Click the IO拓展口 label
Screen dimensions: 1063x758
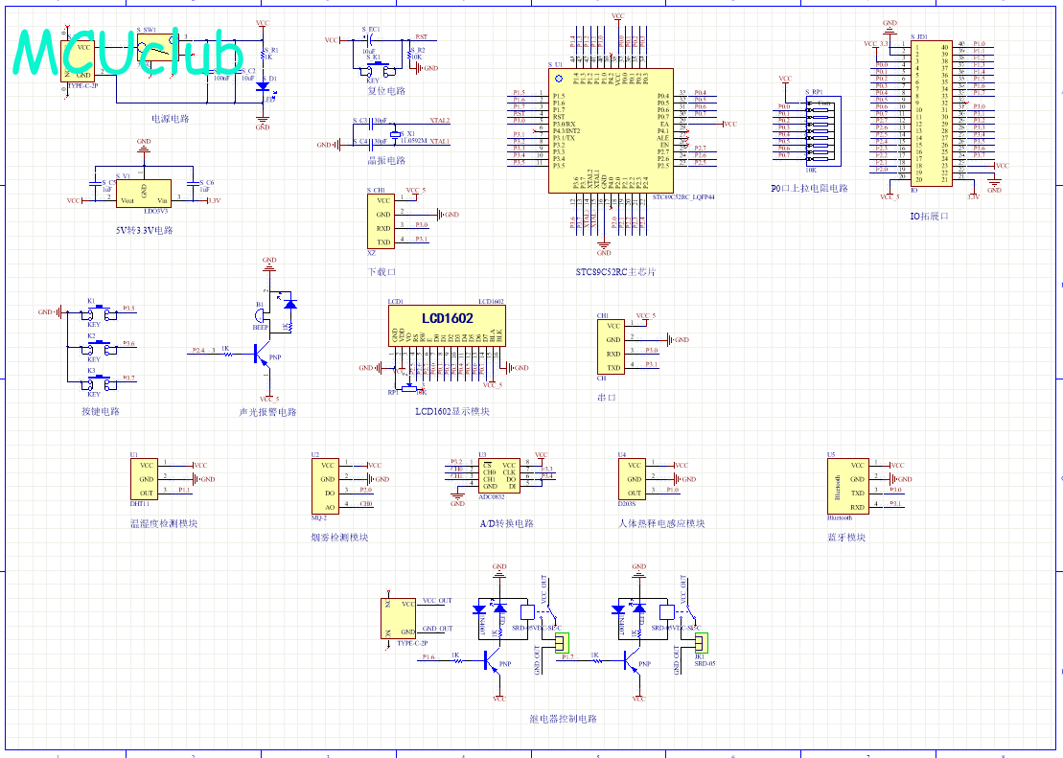930,217
